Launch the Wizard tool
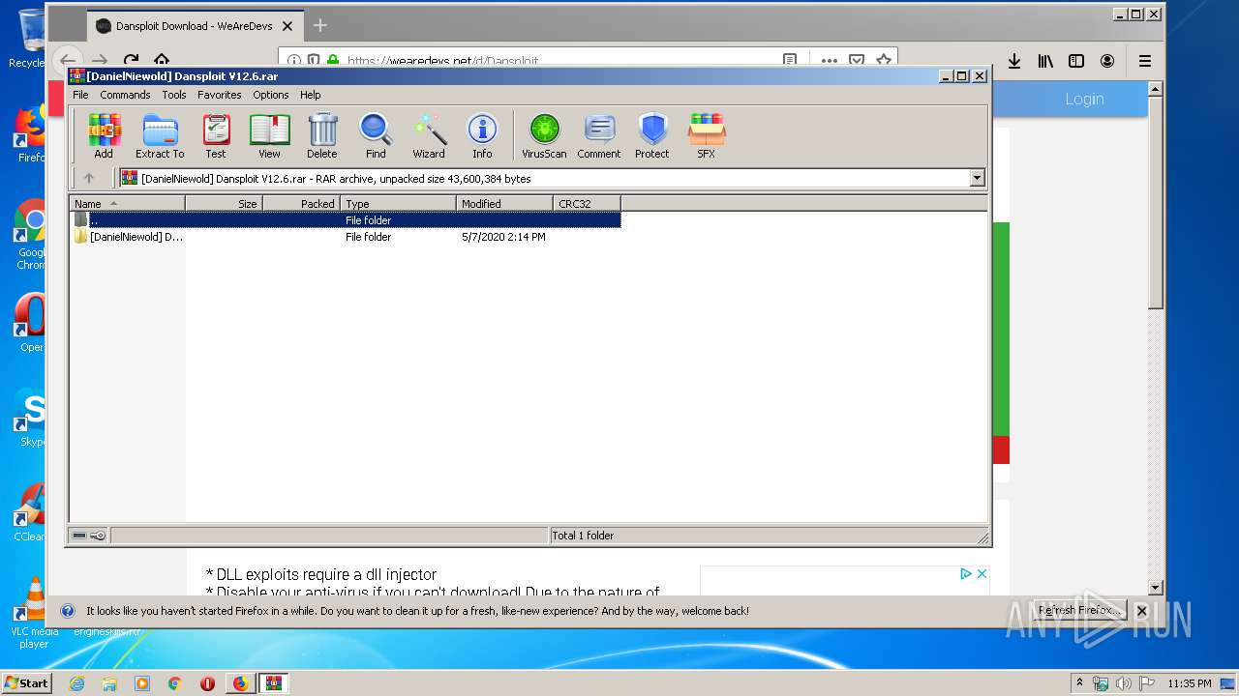 point(429,136)
